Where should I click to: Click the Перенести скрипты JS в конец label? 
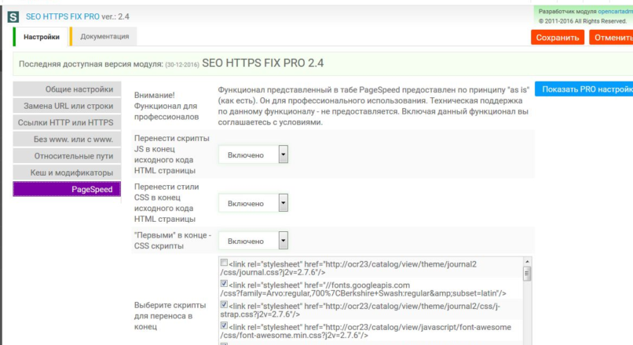tap(171, 154)
